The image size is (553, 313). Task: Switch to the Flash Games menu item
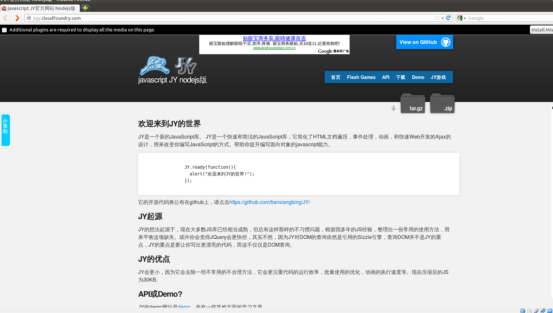tap(361, 77)
